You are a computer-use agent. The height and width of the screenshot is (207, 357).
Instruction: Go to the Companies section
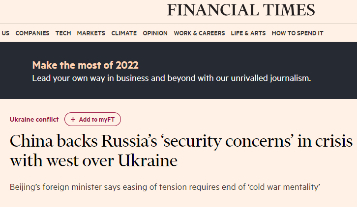32,33
